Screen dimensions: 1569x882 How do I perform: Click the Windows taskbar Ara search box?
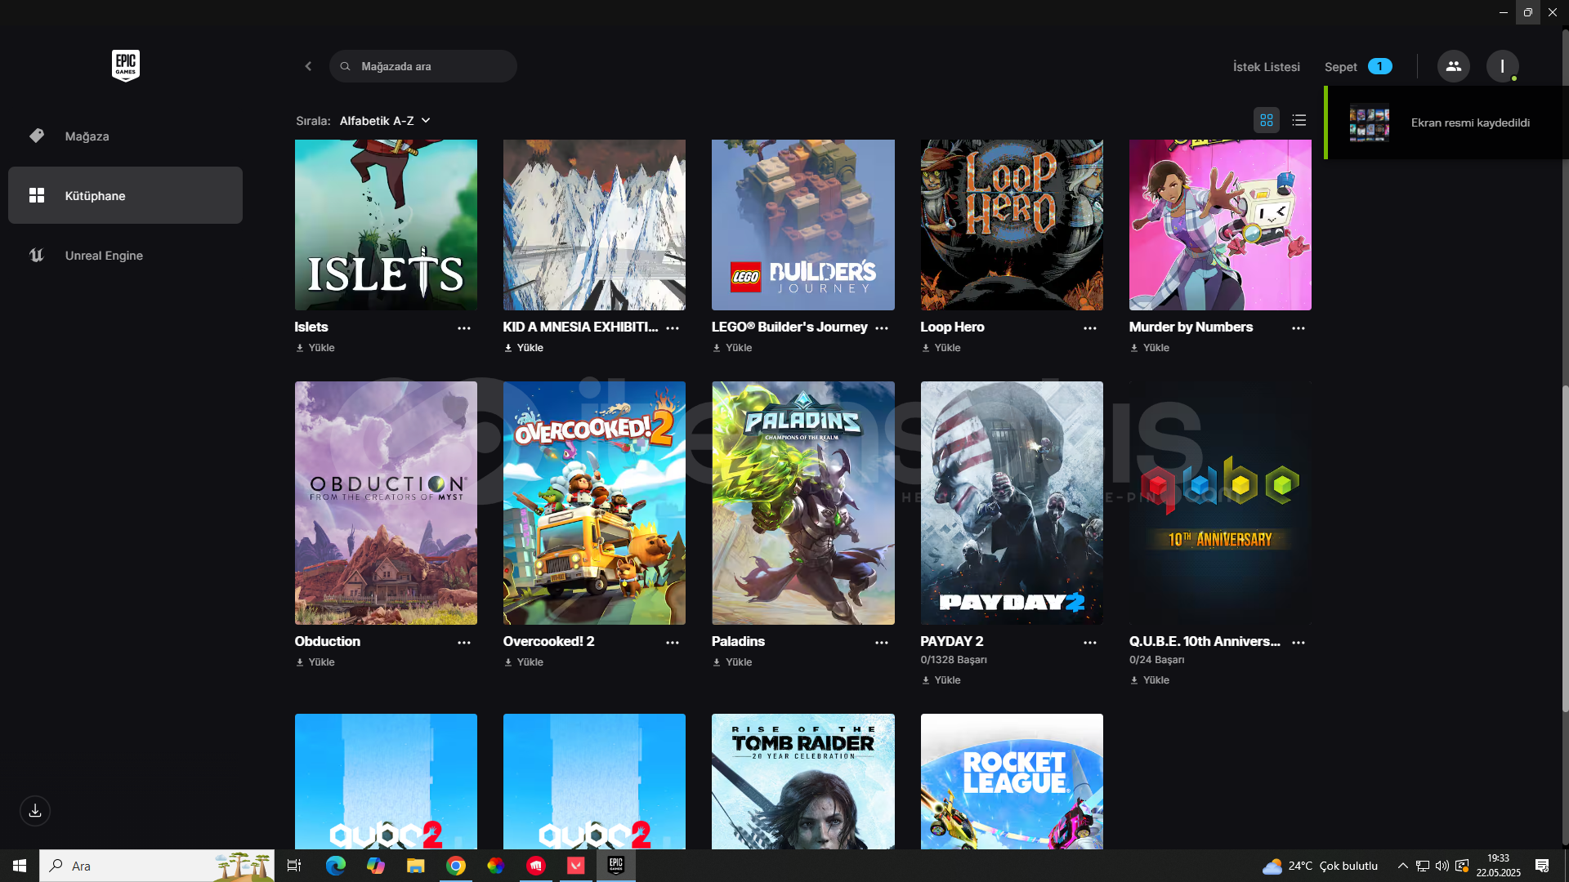tap(157, 866)
